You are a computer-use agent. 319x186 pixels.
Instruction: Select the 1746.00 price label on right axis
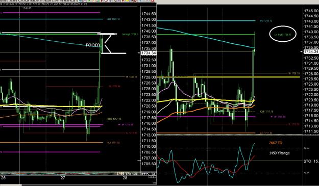(x=311, y=11)
